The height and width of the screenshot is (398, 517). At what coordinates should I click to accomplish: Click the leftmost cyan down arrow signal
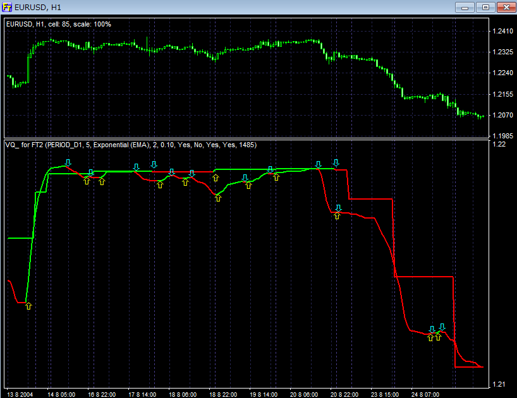pyautogui.click(x=68, y=162)
